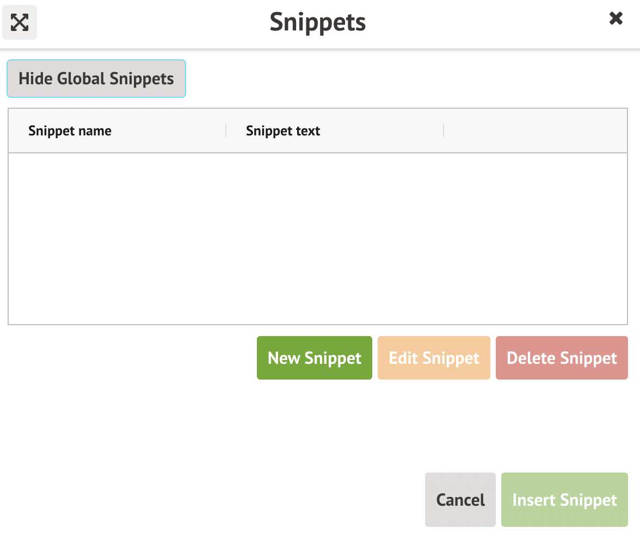
Task: Click blank space left of New Snippet button
Action: (131, 358)
